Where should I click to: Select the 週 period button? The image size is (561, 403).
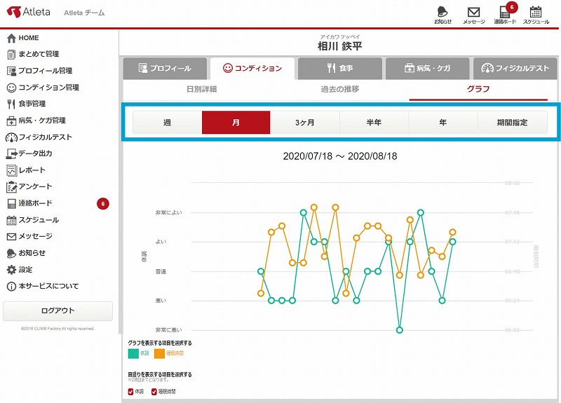coord(167,122)
